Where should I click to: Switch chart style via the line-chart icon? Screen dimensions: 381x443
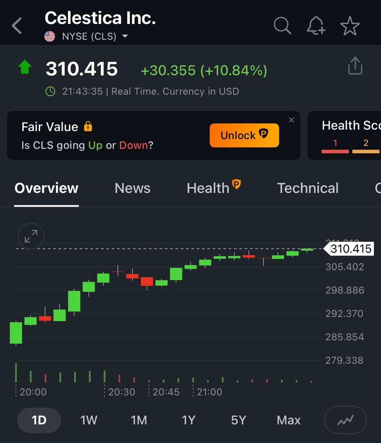pos(345,420)
